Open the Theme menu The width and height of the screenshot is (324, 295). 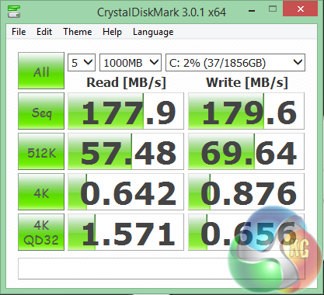pos(78,32)
